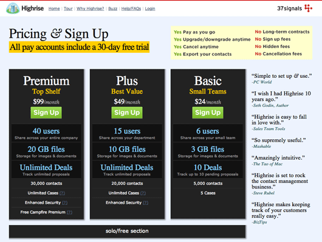Click the Mashable attribution
This screenshot has height=242, width=322.
tap(261, 147)
